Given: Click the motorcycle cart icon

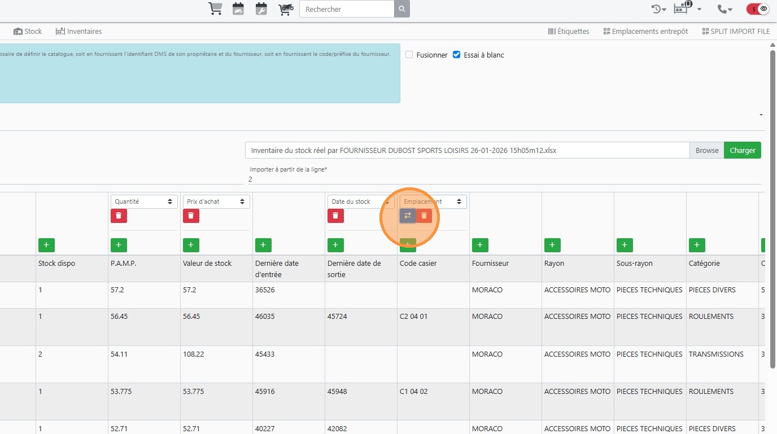Looking at the screenshot, I should [x=286, y=9].
